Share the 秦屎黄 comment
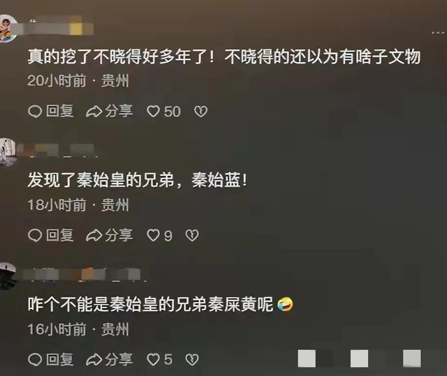 click(x=110, y=359)
